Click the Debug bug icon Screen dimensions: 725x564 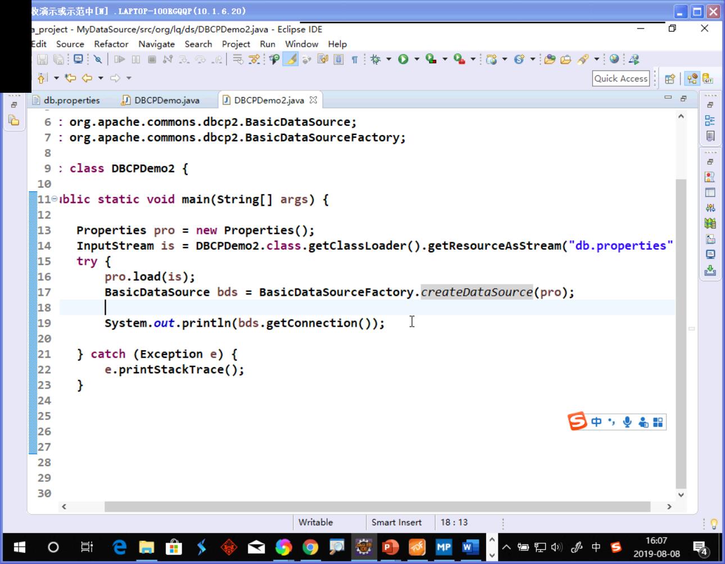375,59
